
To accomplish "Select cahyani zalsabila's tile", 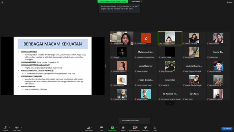I will [218, 66].
